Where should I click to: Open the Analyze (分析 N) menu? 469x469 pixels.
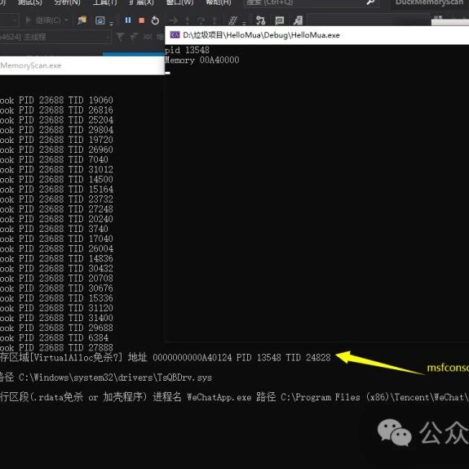68,2
